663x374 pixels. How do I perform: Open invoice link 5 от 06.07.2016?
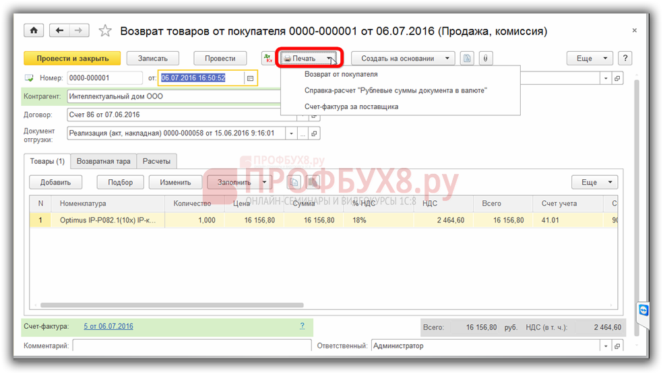coord(108,326)
